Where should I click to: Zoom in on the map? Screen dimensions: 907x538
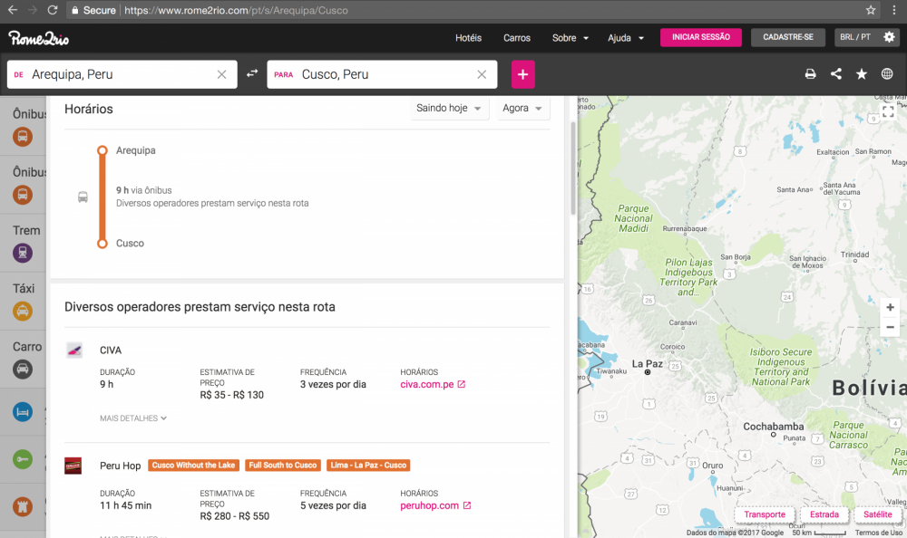coord(890,308)
